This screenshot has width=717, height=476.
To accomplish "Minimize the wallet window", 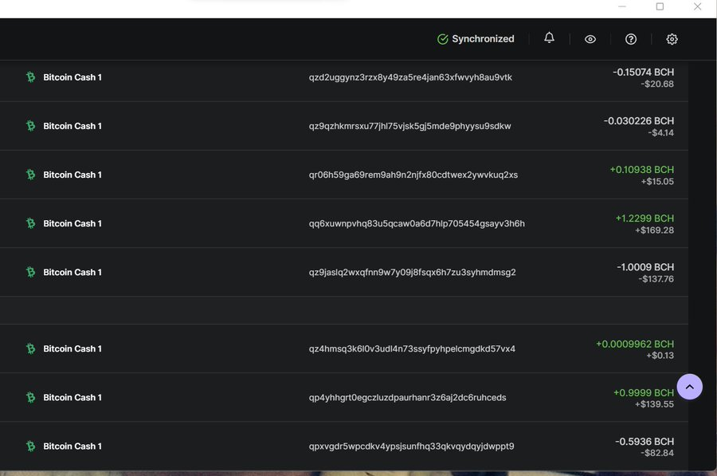I will 622,6.
